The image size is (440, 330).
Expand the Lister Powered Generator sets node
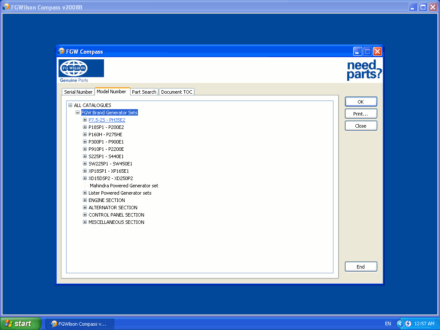point(85,193)
